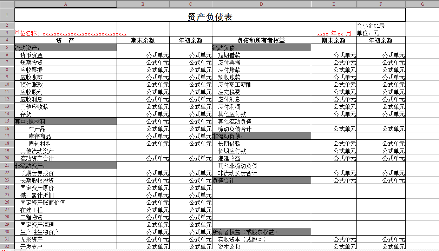Viewport: 439px width, 251px height.
Task: Click the row 20 header number
Action: pyautogui.click(x=7, y=158)
